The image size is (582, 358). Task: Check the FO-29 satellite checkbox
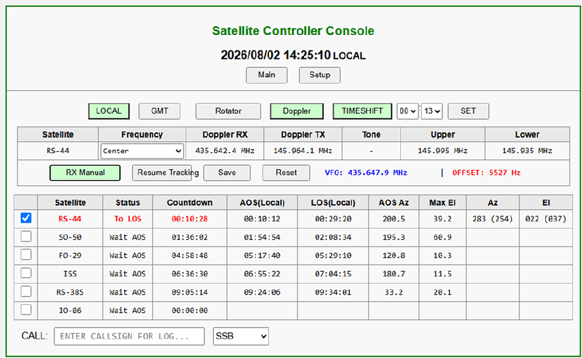click(x=26, y=254)
